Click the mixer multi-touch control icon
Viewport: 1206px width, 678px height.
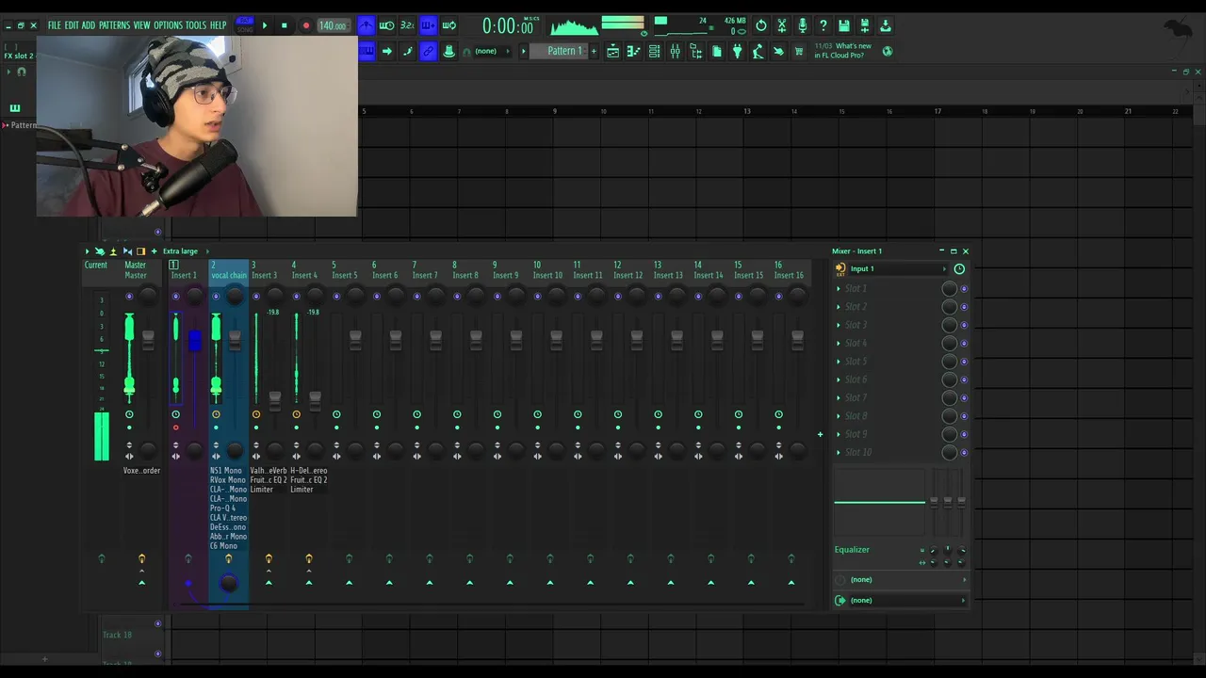click(x=100, y=251)
